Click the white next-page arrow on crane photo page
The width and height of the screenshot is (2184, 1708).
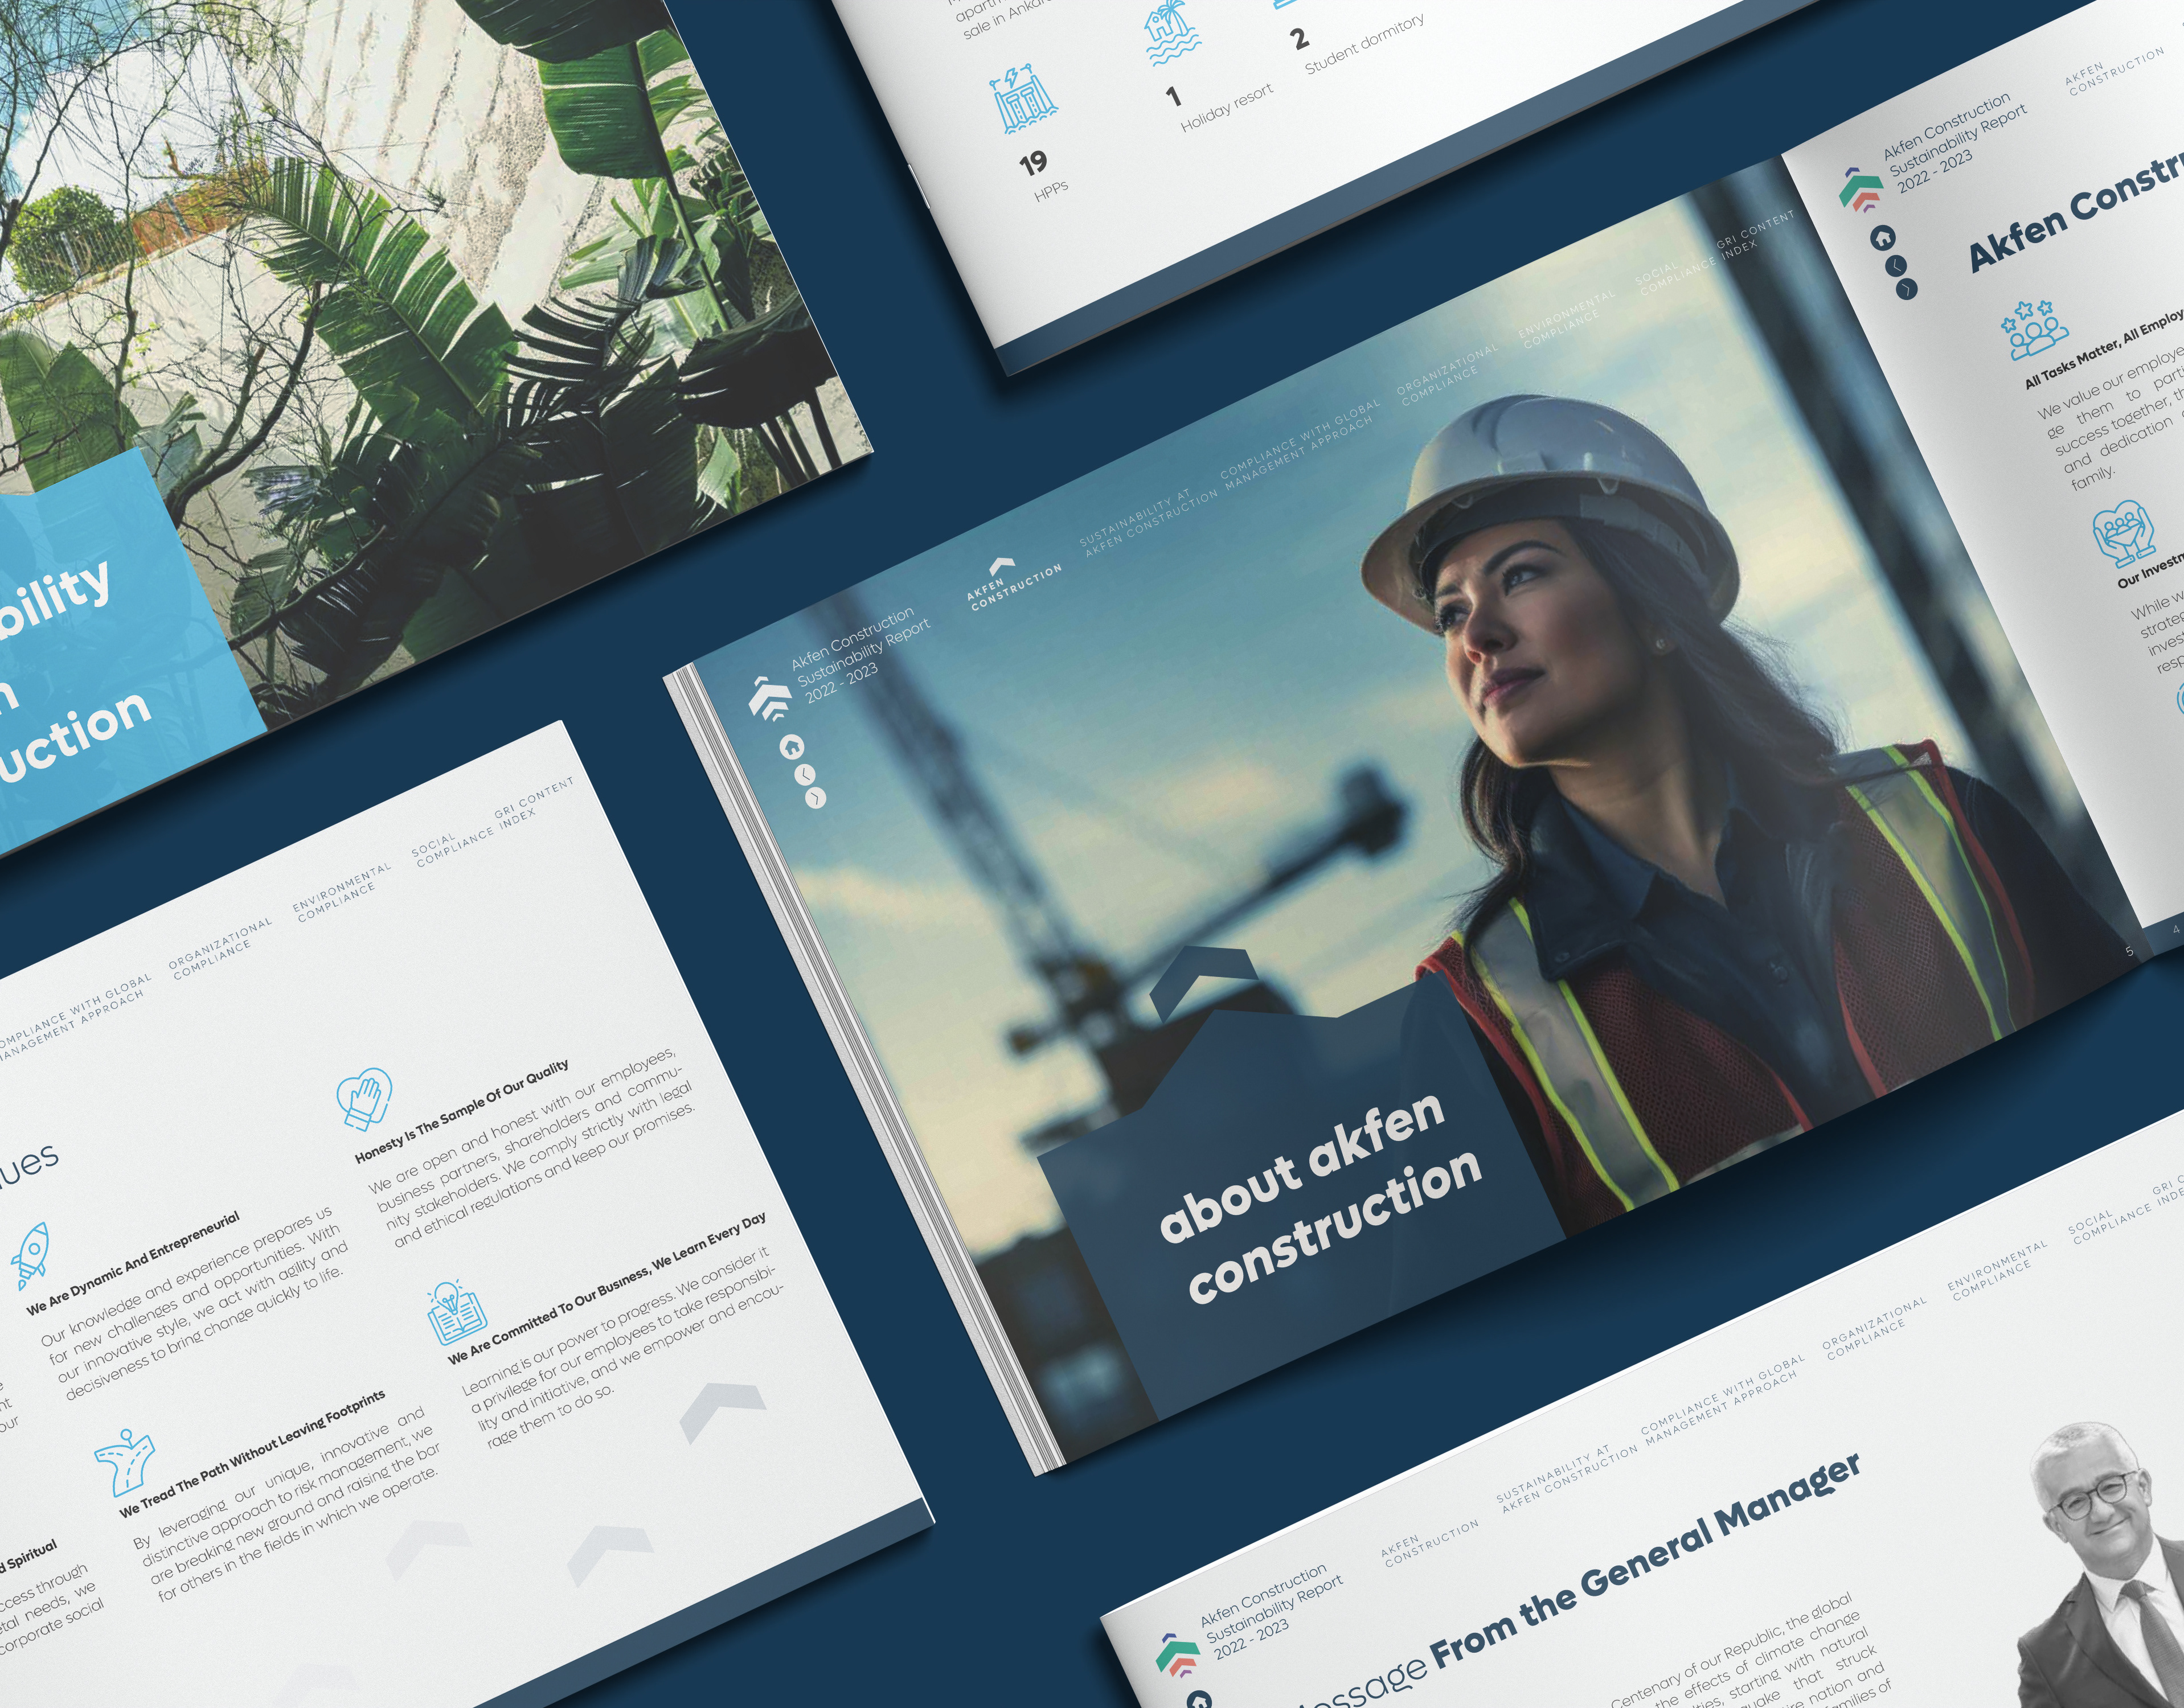tap(816, 798)
